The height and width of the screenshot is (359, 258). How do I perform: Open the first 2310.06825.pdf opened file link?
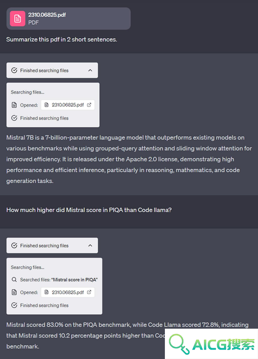point(68,105)
